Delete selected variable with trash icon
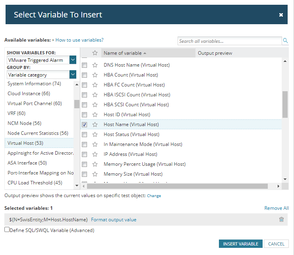Viewport: 294px width, 255px height. point(281,220)
